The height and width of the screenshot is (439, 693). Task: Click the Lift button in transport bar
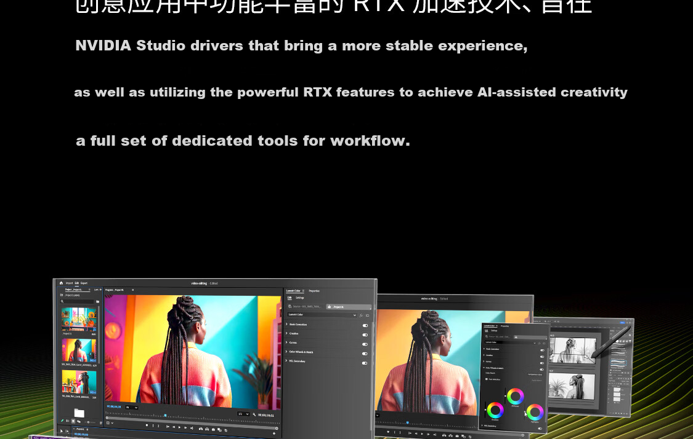pos(201,429)
